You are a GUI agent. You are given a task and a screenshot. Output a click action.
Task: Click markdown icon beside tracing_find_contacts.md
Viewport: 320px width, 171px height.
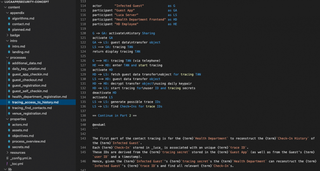[x=9, y=108]
